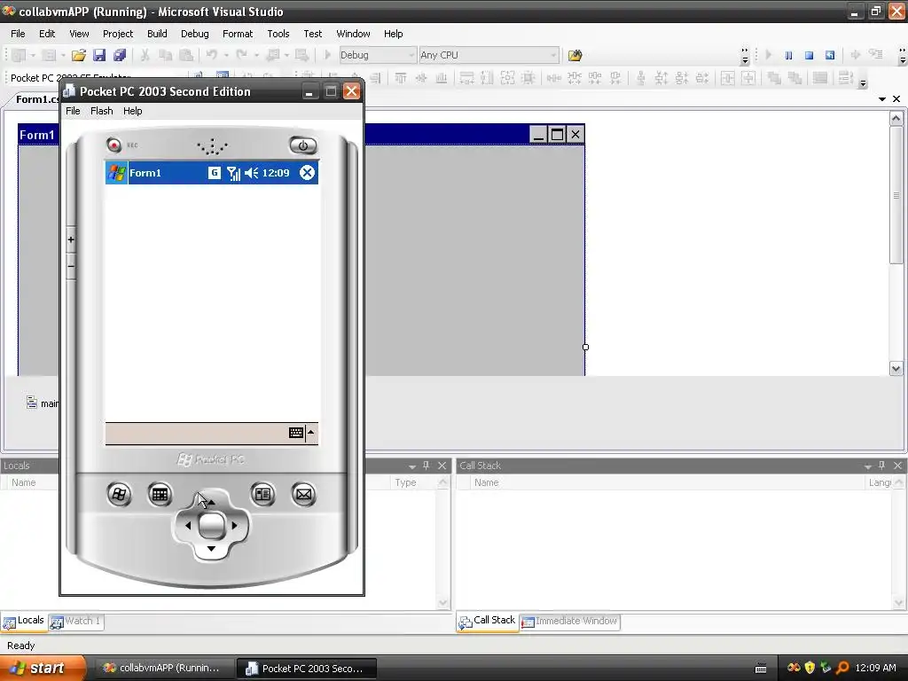This screenshot has height=681, width=908.
Task: Open the emulator's File menu
Action: [73, 111]
